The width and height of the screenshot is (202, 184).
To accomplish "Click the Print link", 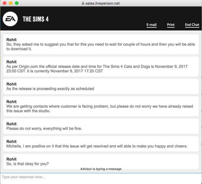I will tap(171, 25).
